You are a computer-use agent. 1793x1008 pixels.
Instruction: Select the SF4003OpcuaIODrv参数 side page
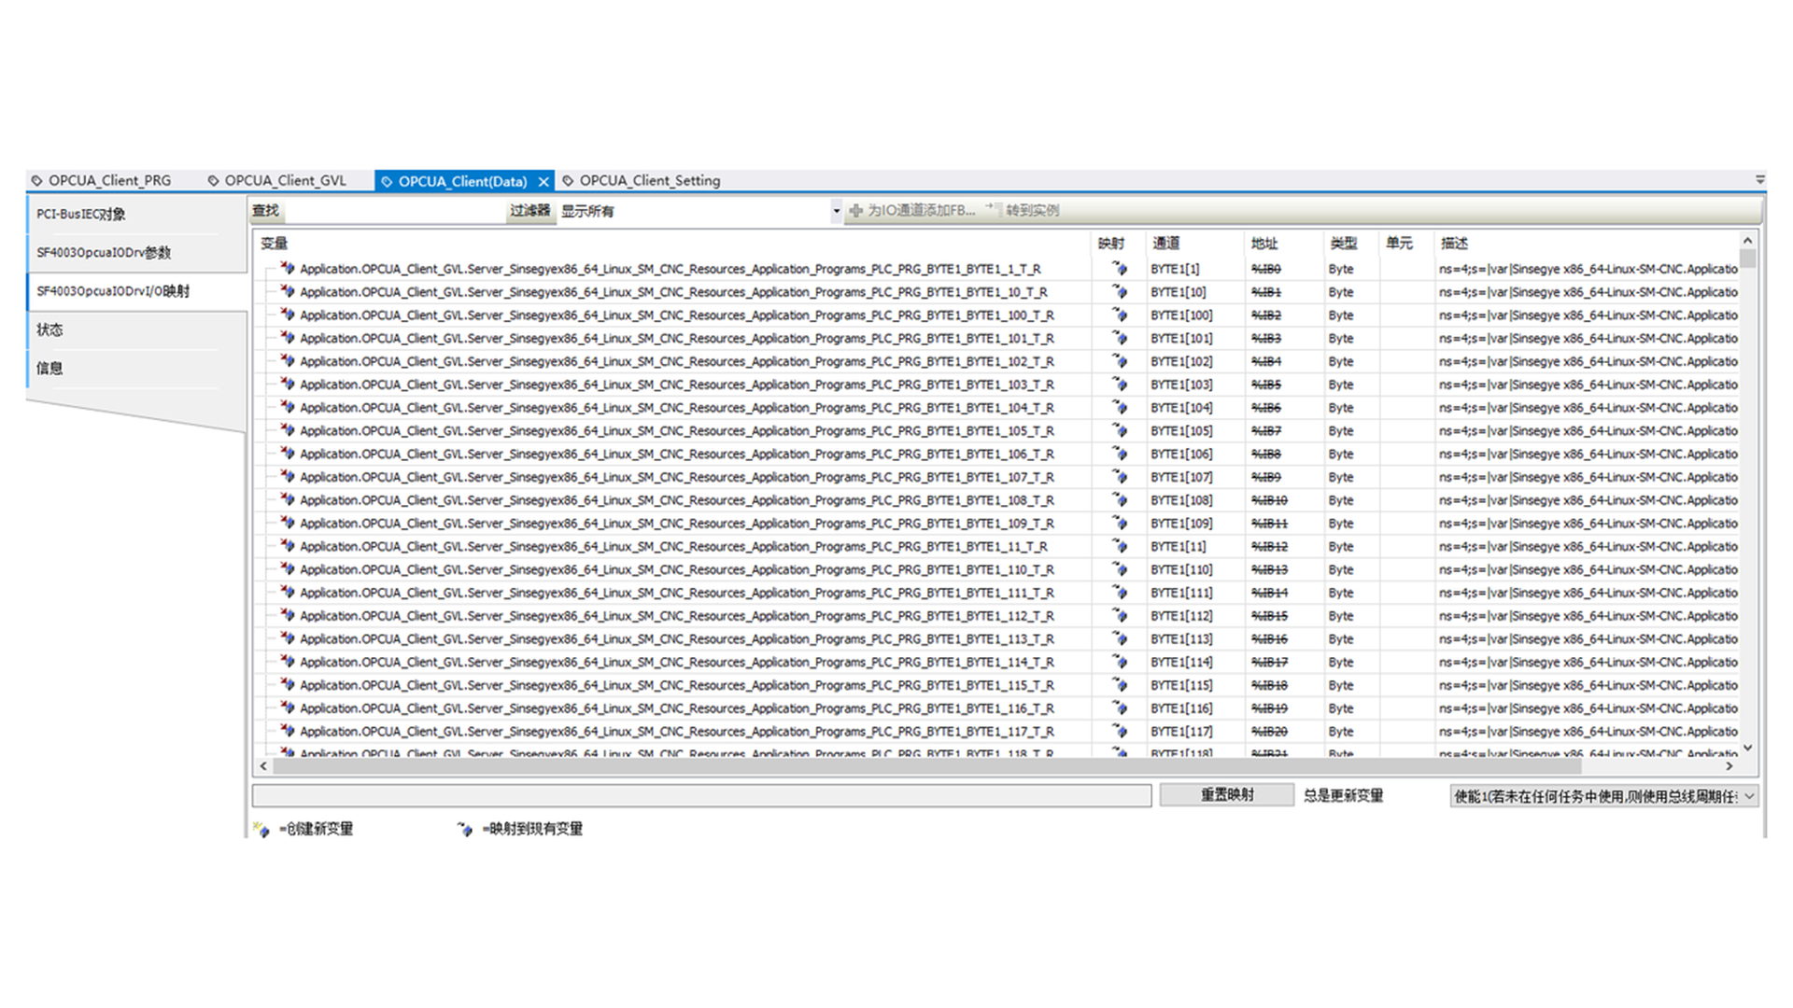104,253
